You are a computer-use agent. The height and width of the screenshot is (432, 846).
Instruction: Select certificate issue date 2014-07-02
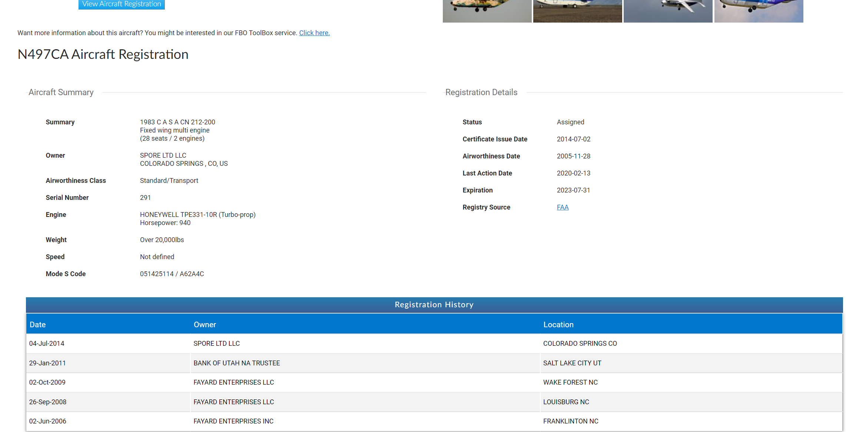pos(574,139)
